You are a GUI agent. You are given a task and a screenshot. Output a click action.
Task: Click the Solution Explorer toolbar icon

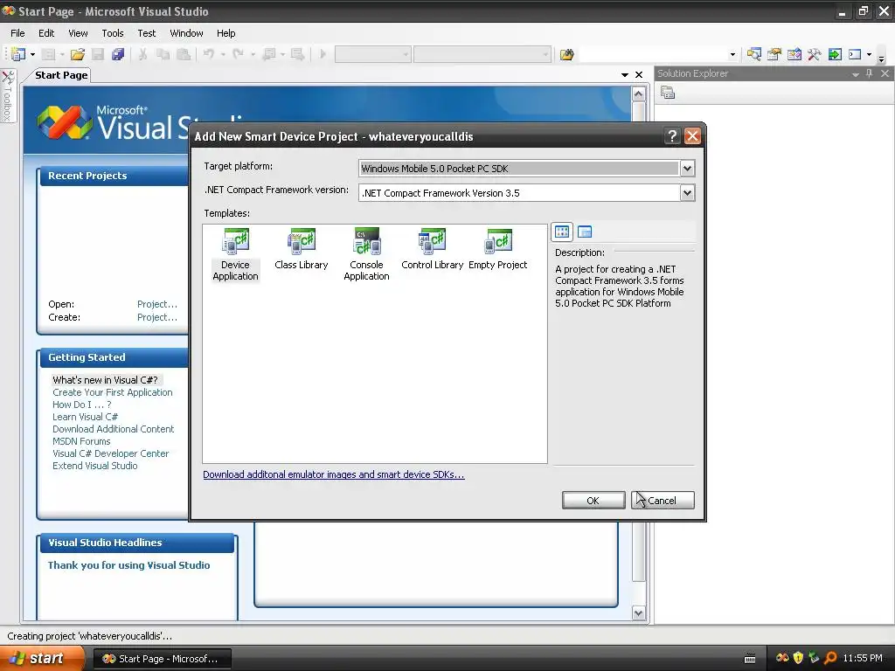coord(754,55)
